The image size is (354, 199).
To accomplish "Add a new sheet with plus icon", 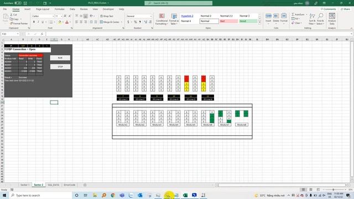I will [85, 185].
